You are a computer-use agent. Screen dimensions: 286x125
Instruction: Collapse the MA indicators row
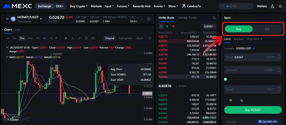coord(7,57)
